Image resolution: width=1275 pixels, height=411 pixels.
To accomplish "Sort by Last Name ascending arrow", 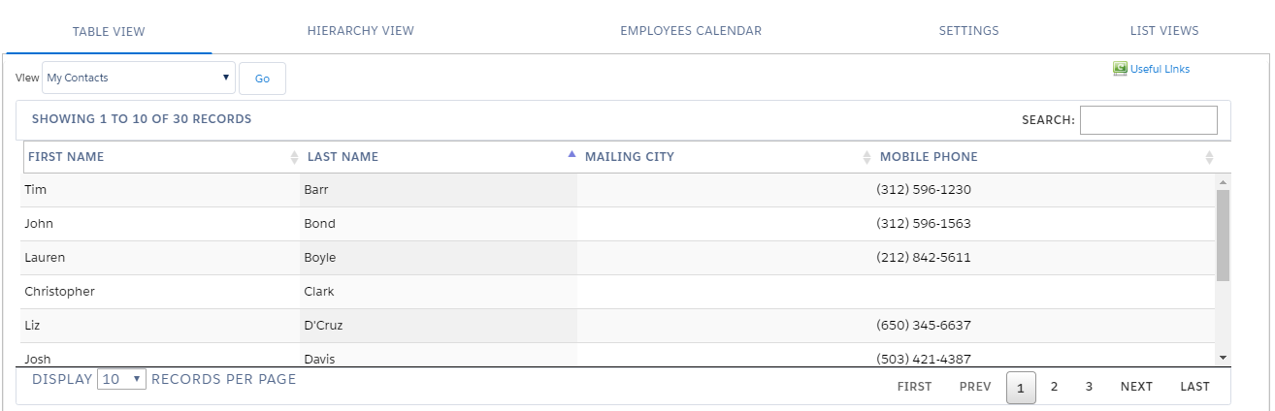I will [572, 155].
